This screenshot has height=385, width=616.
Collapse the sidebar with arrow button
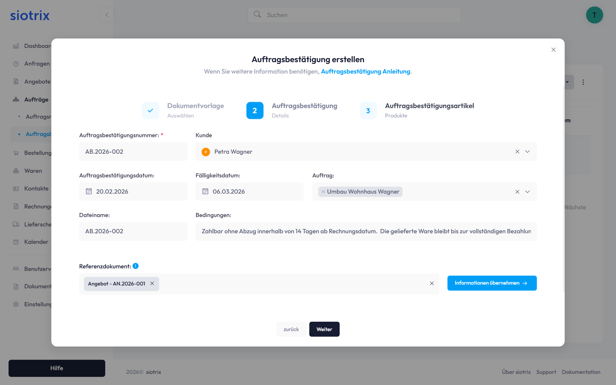click(107, 15)
